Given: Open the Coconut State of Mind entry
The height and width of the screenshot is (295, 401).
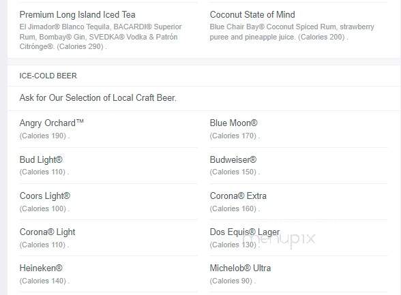Looking at the screenshot, I should point(252,15).
